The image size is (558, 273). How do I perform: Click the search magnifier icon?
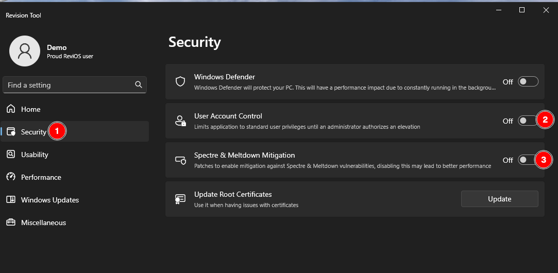pyautogui.click(x=139, y=84)
